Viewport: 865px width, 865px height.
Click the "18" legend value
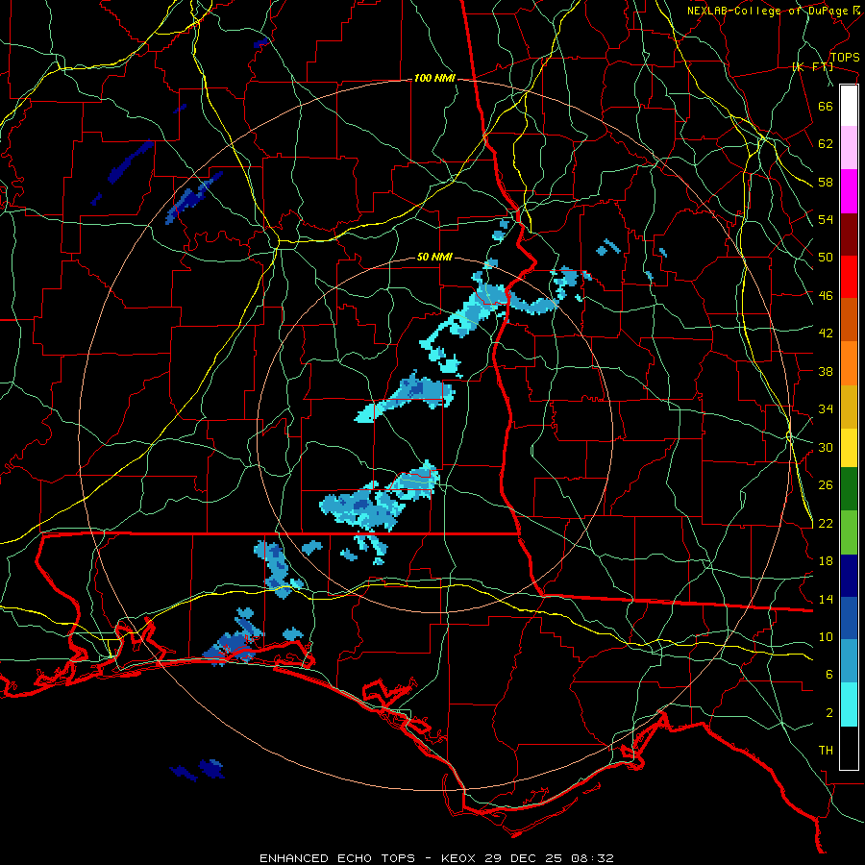(826, 561)
